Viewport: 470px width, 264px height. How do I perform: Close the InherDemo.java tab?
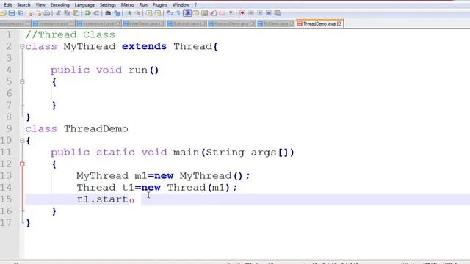(x=162, y=23)
